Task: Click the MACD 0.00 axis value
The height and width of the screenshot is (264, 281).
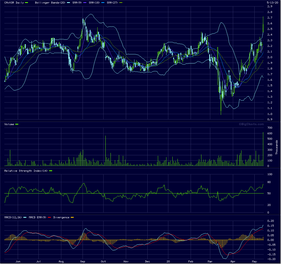Action: click(x=271, y=240)
